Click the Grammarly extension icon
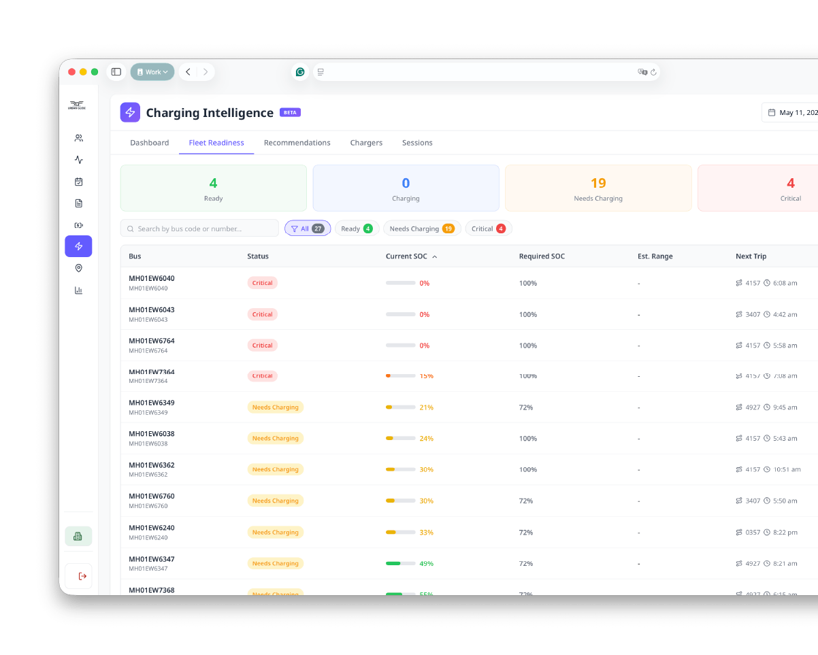 click(x=300, y=72)
